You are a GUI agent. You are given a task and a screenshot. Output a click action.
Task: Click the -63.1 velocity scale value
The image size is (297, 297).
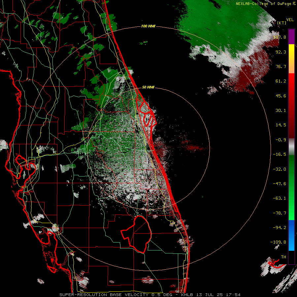tap(280, 198)
